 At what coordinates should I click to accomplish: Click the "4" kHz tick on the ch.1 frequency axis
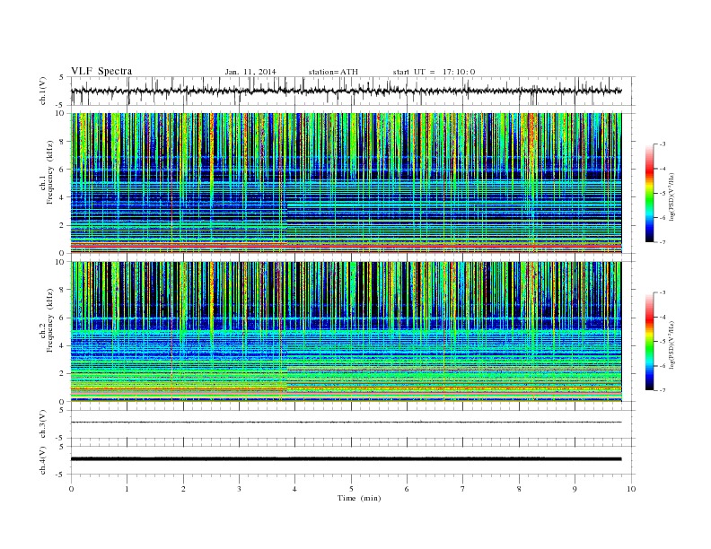click(63, 197)
